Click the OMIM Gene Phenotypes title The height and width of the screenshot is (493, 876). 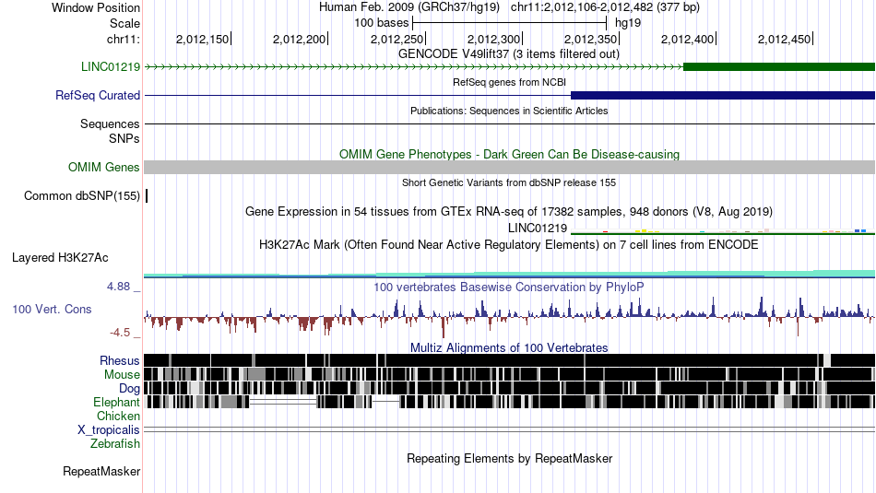coord(509,155)
